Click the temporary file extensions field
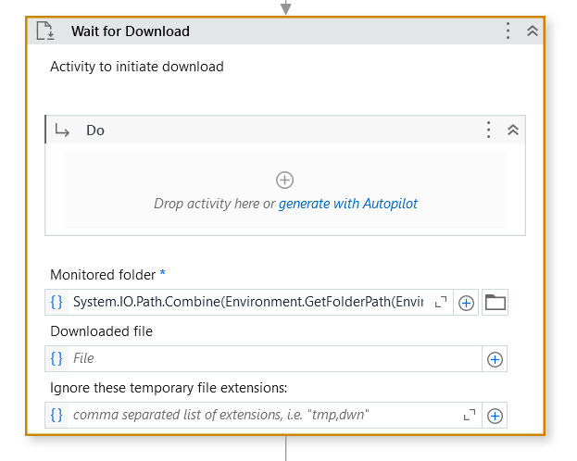Screen dimensions: 577x461 (x=259, y=415)
